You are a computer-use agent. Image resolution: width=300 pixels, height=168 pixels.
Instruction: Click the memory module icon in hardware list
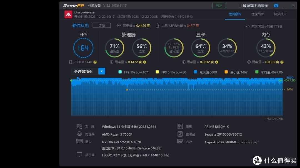coord(180,141)
